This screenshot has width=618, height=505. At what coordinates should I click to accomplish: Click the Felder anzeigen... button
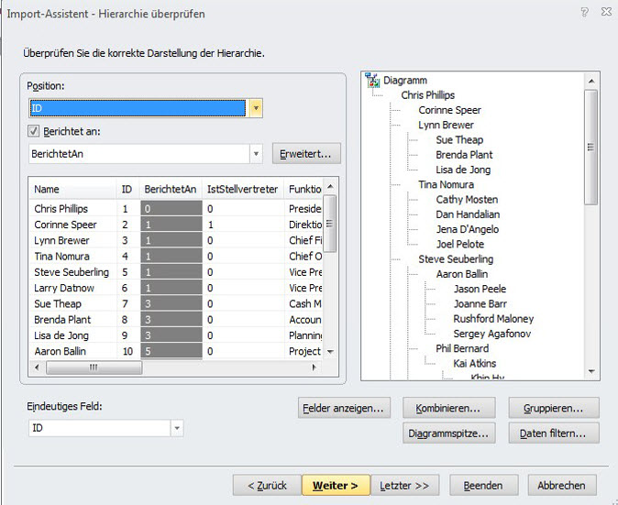point(344,408)
